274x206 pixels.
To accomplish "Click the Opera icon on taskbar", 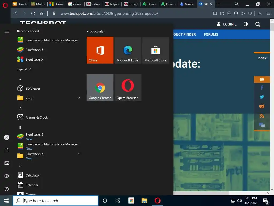I will coord(157,201).
